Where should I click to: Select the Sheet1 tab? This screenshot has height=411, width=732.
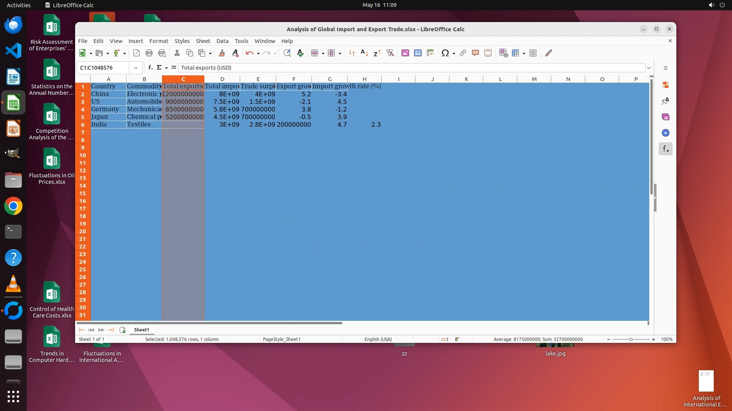coord(141,330)
